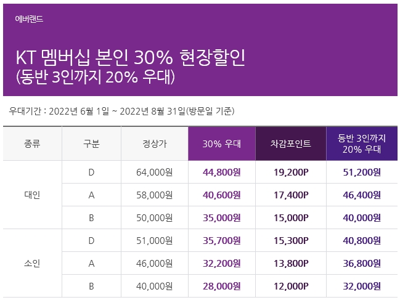Click the 17,400P deducted points cell
The width and height of the screenshot is (400, 300).
(291, 195)
